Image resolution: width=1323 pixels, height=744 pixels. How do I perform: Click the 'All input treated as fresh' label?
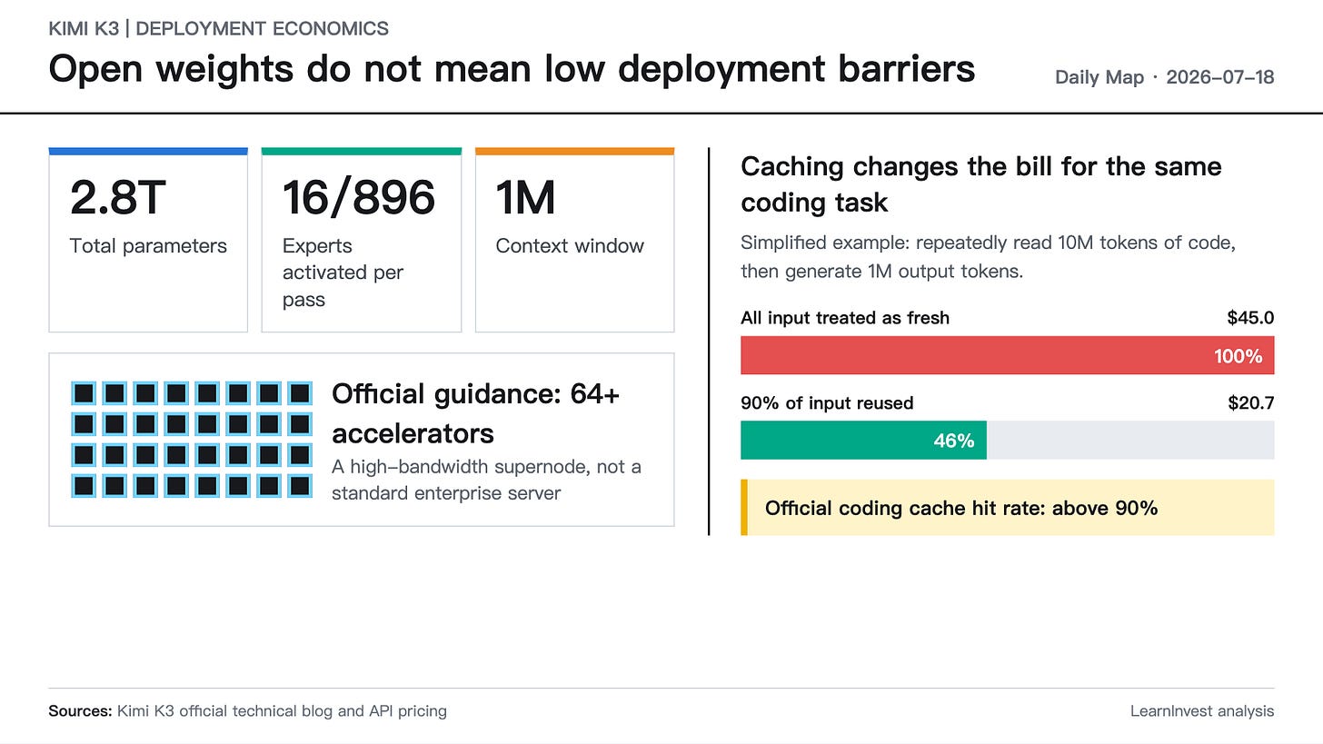pyautogui.click(x=845, y=318)
